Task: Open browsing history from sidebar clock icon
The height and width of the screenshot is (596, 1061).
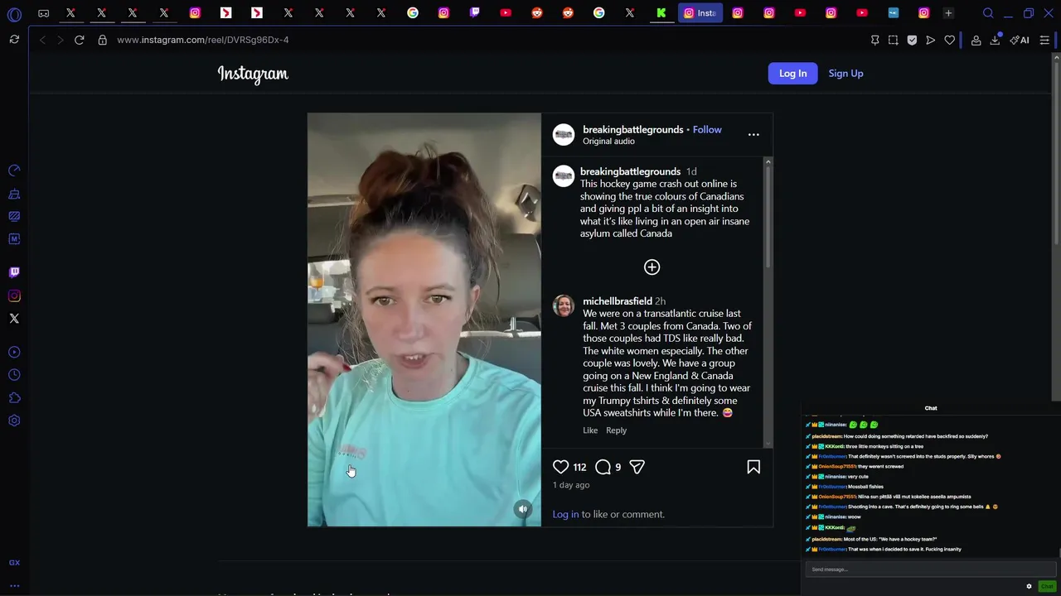Action: coord(14,375)
